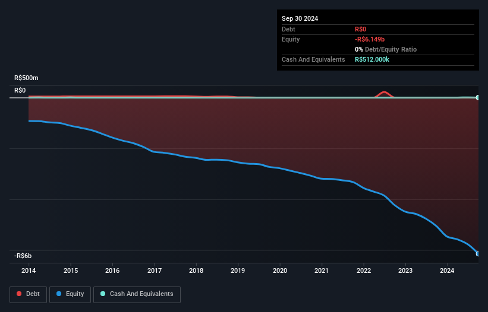The image size is (488, 312).
Task: Click the 0% Debt/Equity Ratio text
Action: pos(386,49)
